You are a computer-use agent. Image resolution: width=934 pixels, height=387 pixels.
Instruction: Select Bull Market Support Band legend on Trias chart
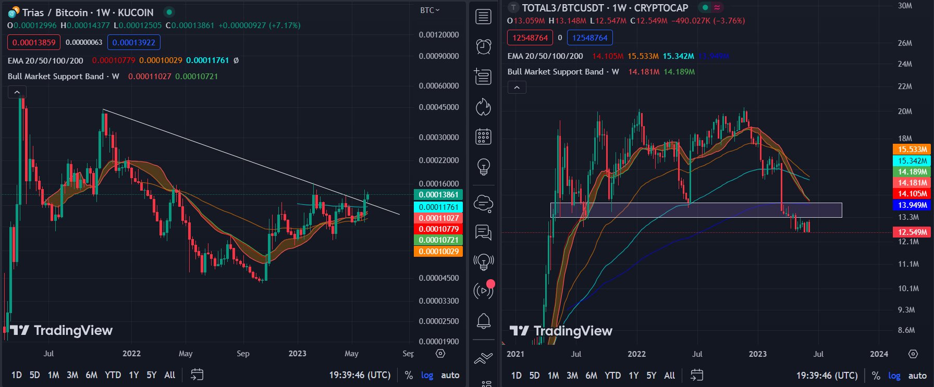pos(63,76)
